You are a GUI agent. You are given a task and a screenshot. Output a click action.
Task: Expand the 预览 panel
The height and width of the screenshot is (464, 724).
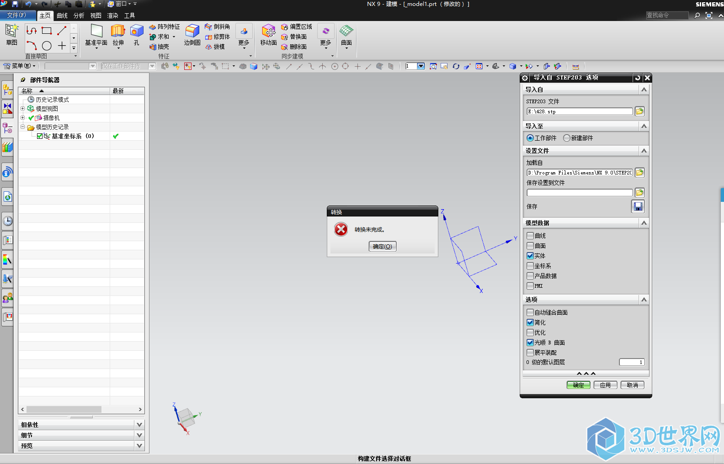[139, 446]
